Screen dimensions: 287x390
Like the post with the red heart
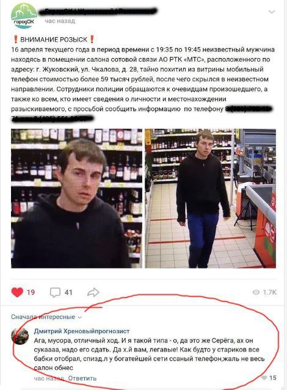coord(17,292)
